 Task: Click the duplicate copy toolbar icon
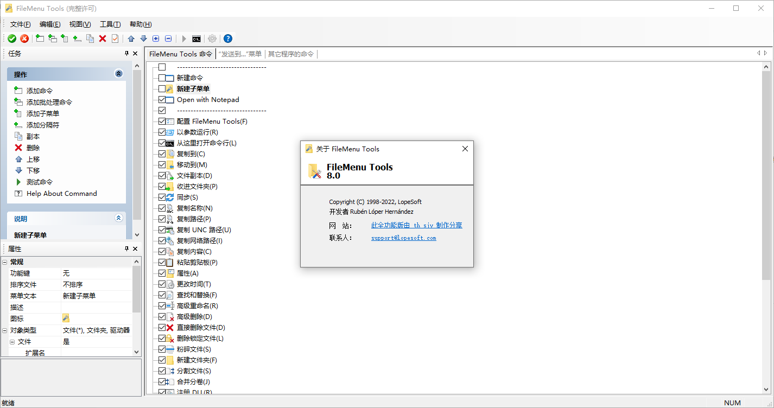click(x=90, y=39)
